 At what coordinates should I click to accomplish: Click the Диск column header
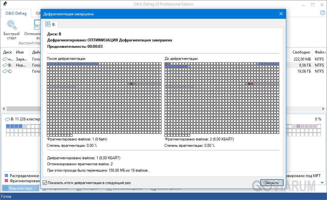(x=8, y=52)
